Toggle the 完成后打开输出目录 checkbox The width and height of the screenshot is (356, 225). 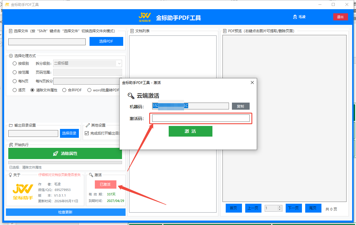[x=87, y=133]
